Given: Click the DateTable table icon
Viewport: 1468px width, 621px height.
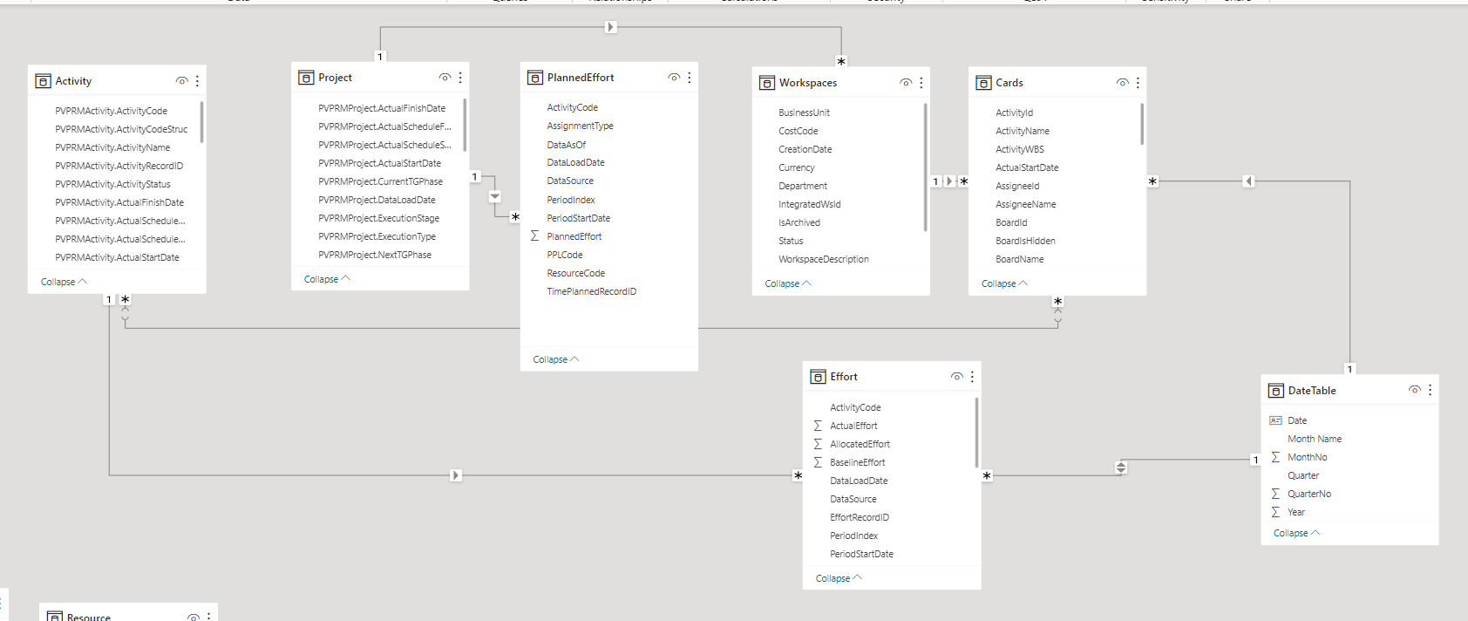Looking at the screenshot, I should click(1276, 391).
